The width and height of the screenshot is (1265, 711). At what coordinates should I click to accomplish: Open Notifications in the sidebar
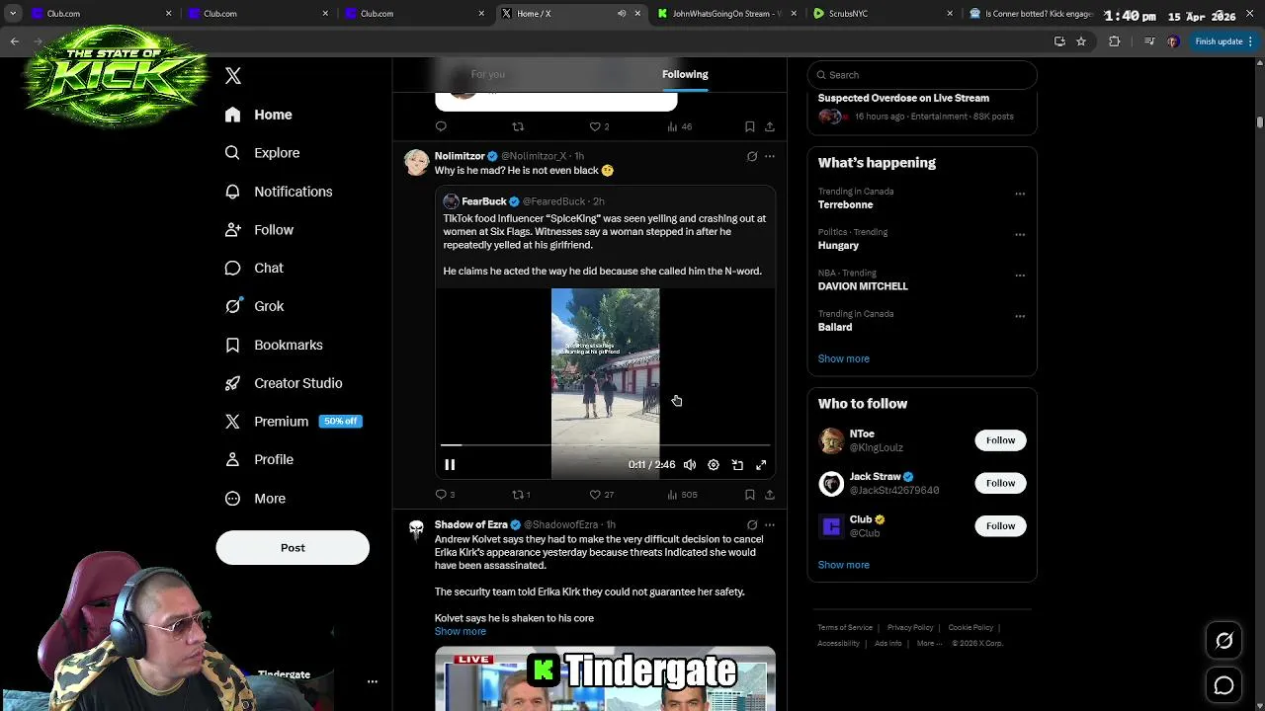click(x=278, y=192)
